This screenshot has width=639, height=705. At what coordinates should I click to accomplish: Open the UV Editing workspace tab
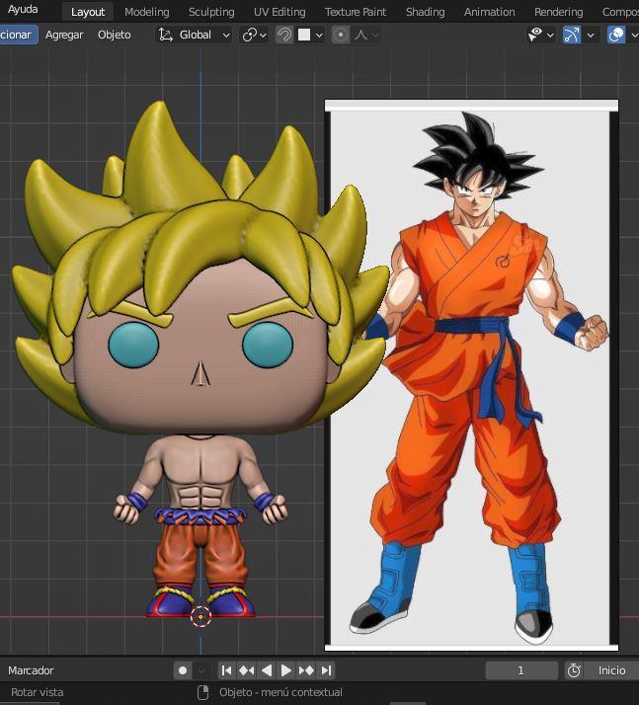[280, 12]
